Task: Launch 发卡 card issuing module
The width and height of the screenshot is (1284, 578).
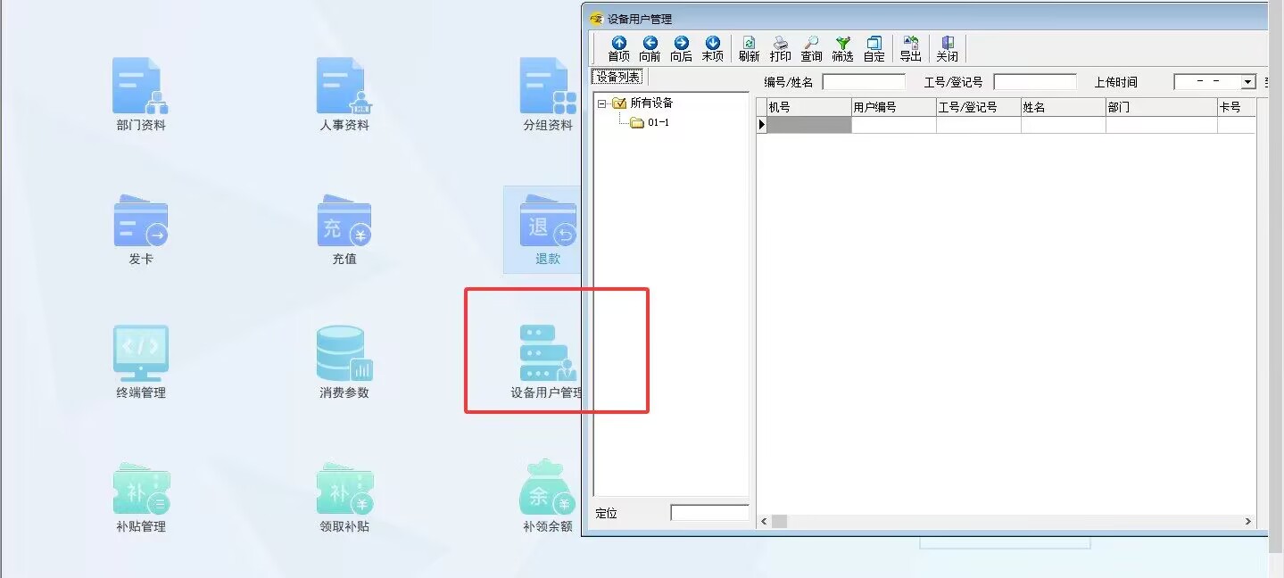Action: click(x=141, y=229)
